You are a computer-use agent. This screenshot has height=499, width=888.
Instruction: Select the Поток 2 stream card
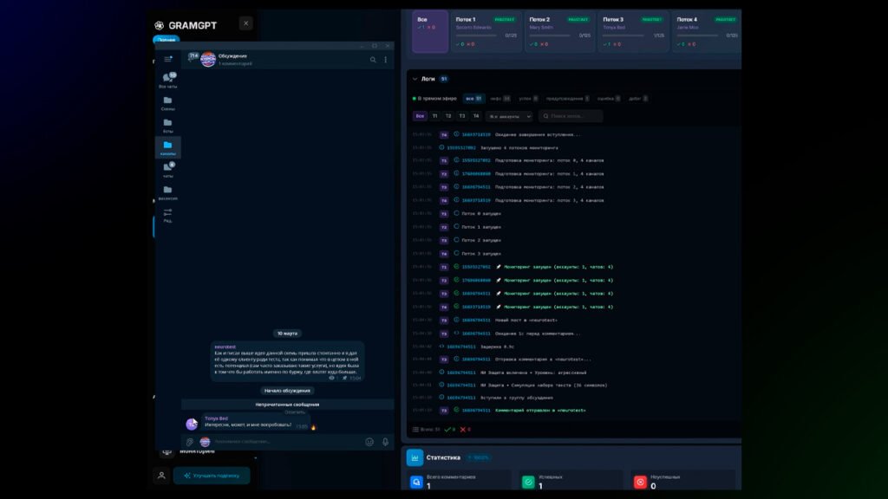559,32
